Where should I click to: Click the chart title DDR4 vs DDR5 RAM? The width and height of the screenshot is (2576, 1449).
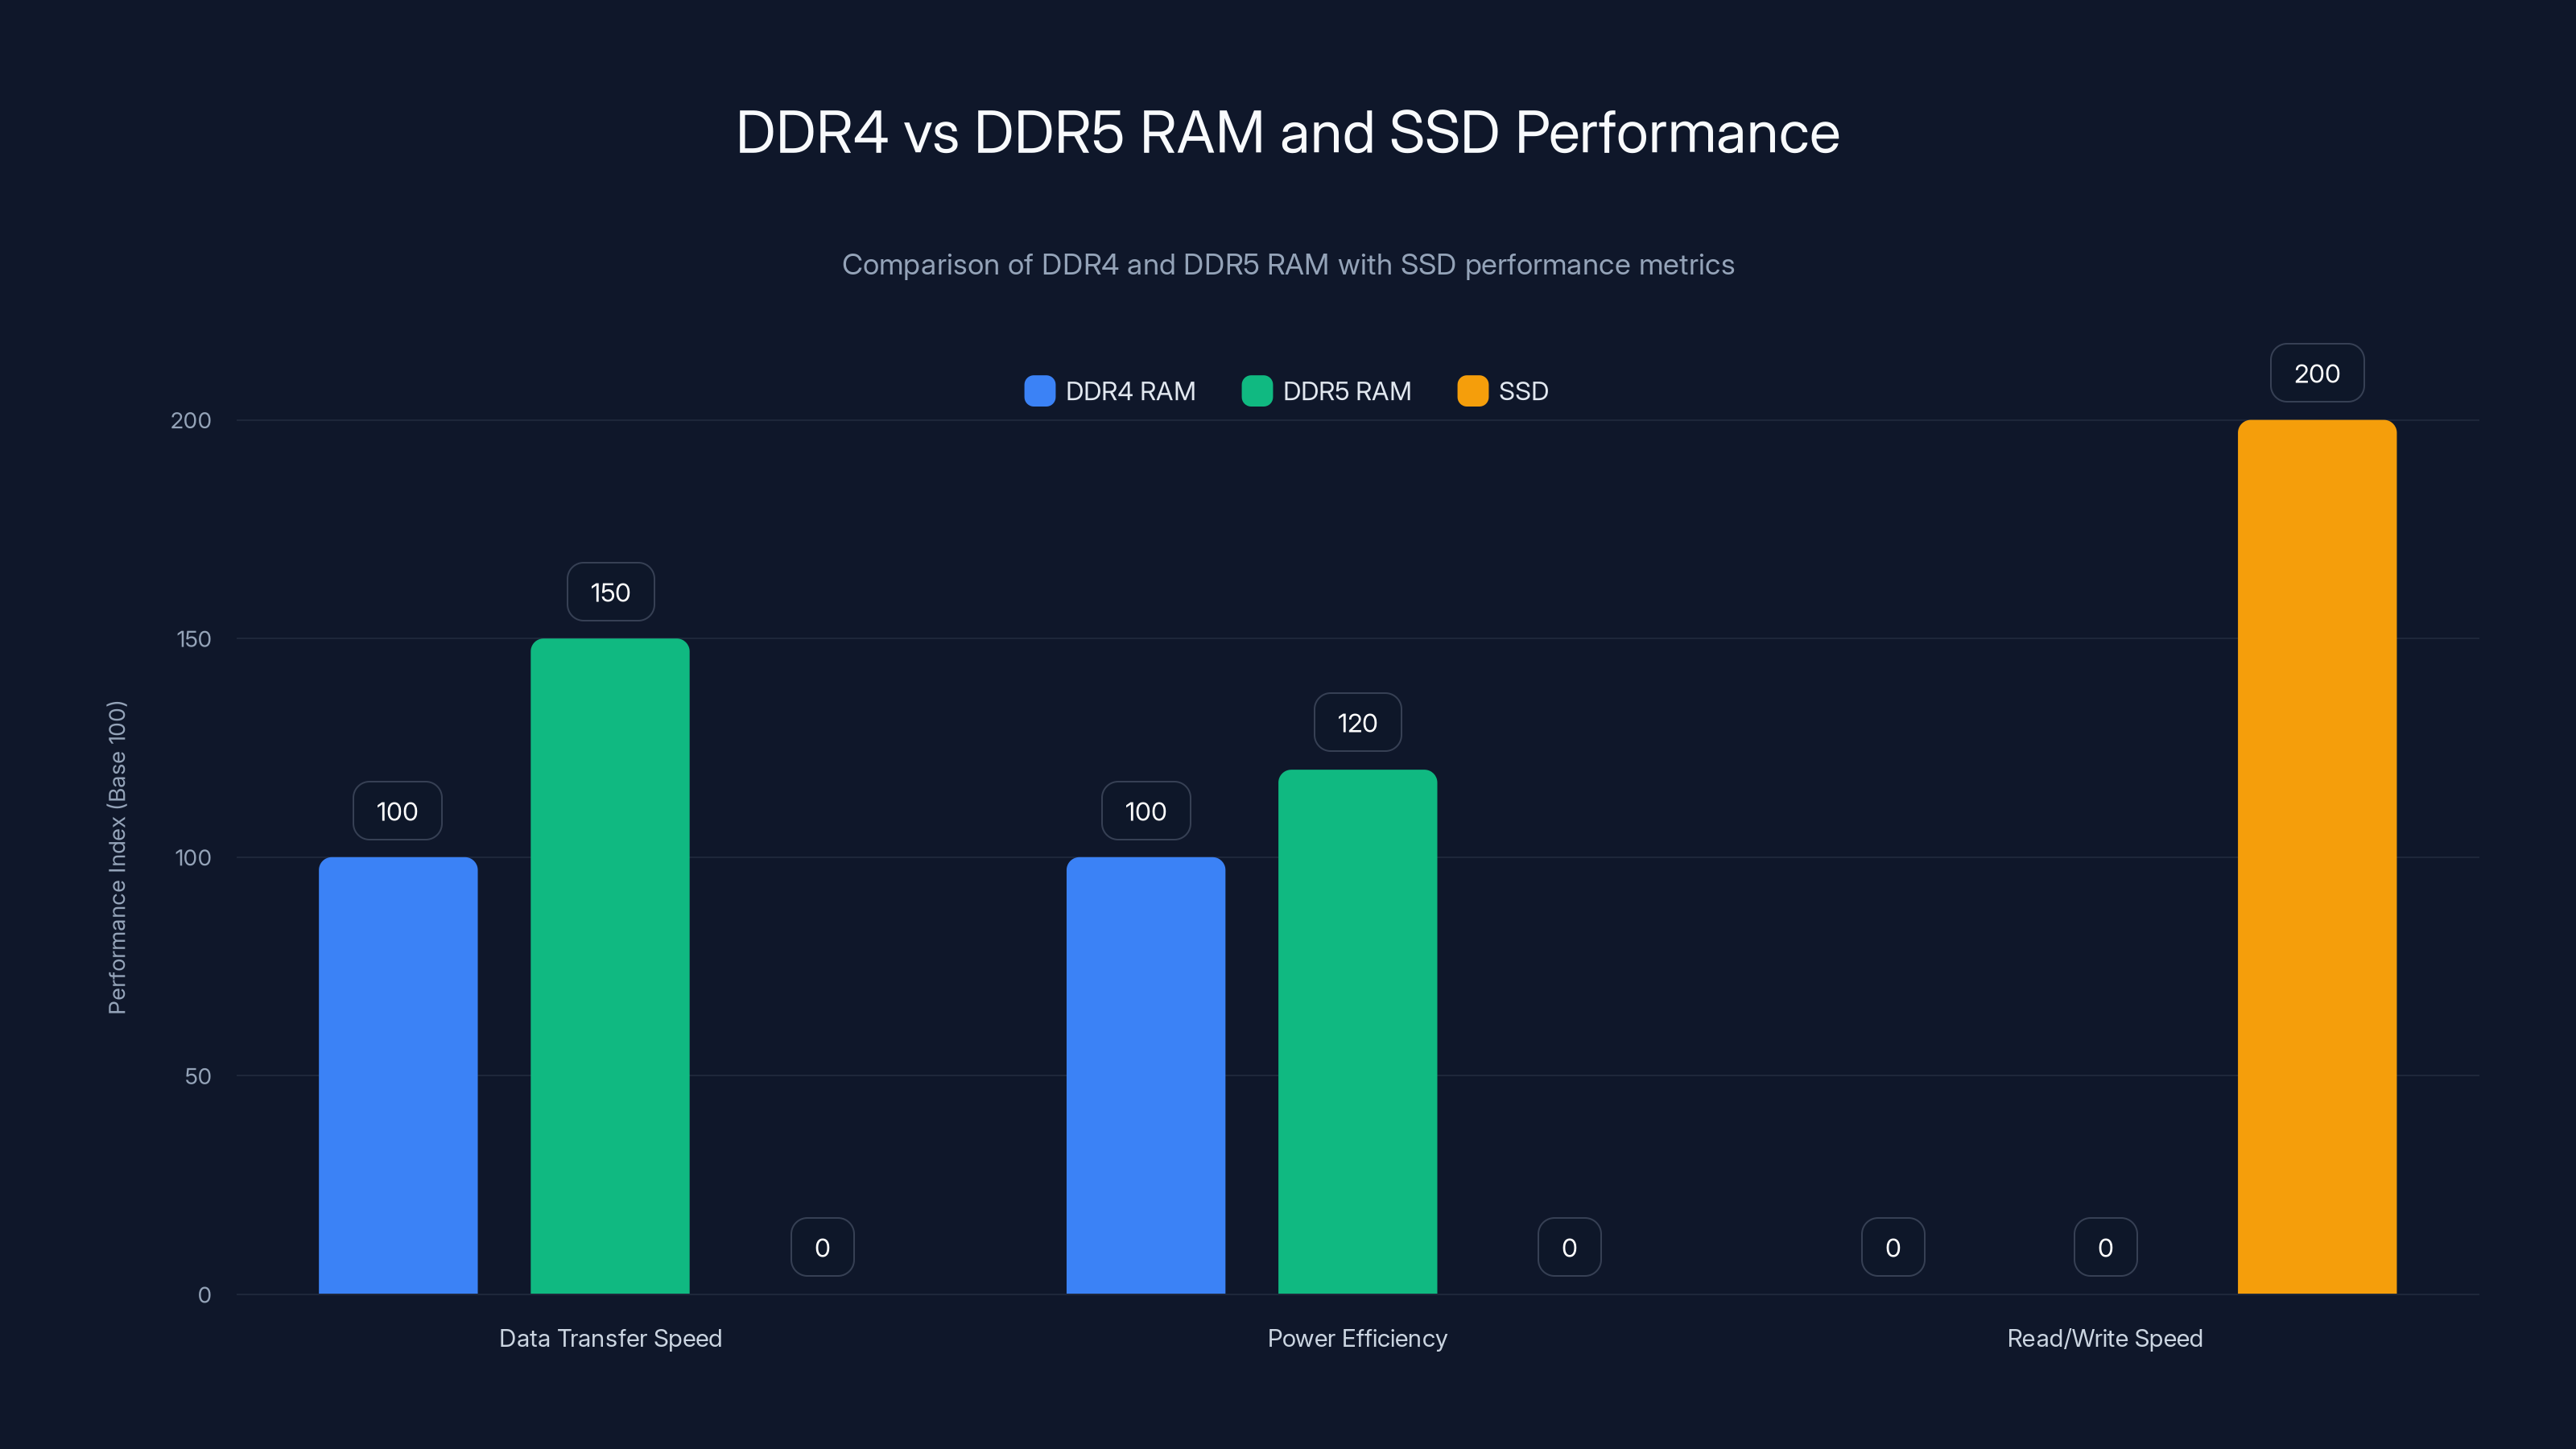click(1288, 132)
